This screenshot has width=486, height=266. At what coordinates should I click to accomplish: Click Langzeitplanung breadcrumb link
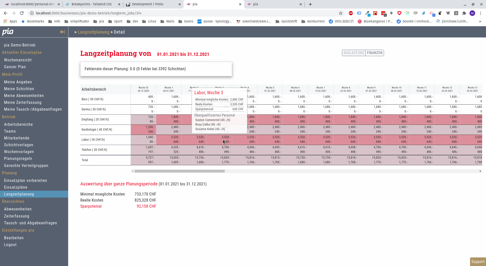click(93, 32)
